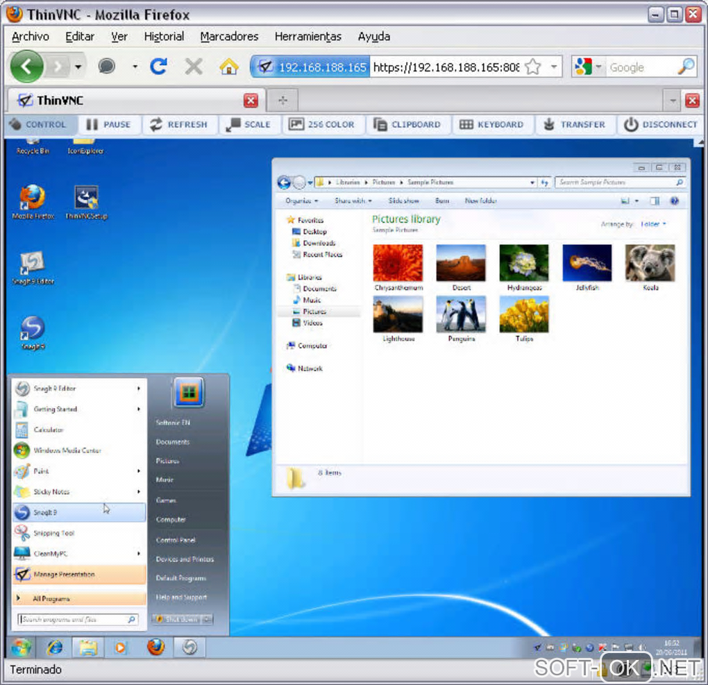Expand All Programs
The width and height of the screenshot is (708, 685).
click(x=78, y=599)
